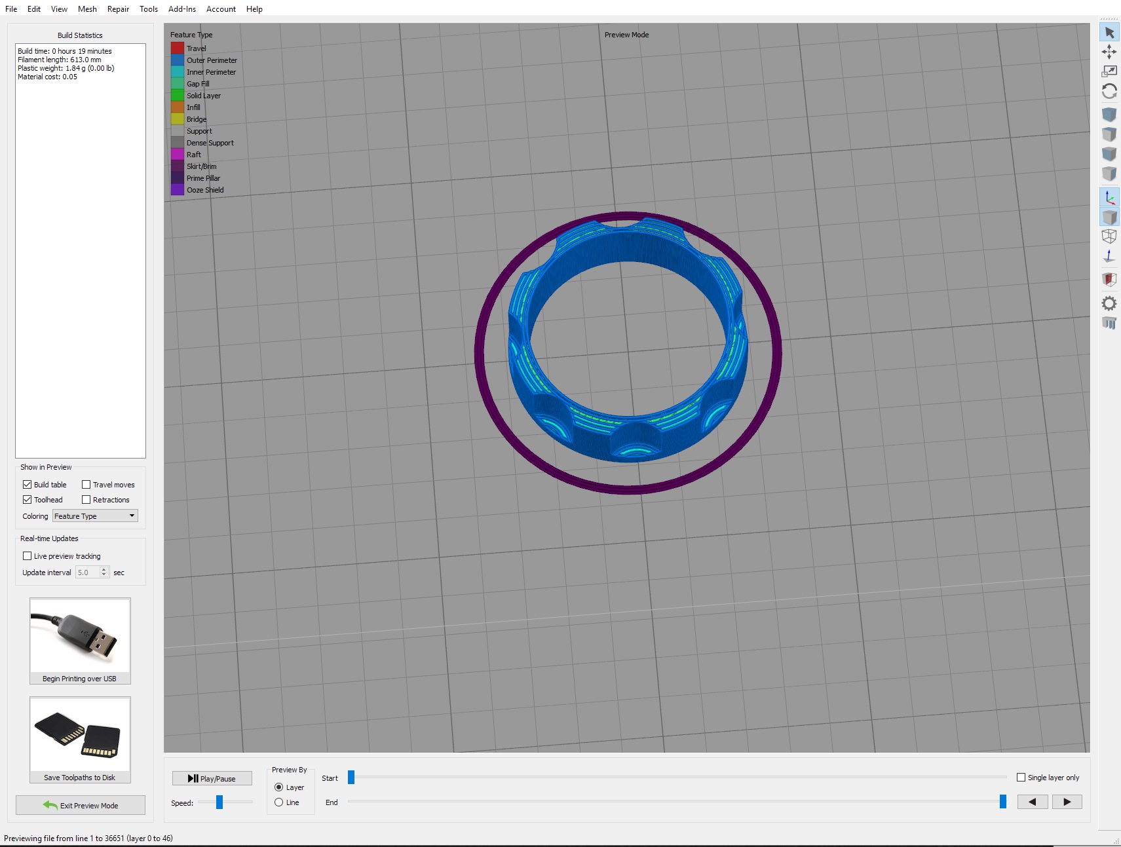Uncheck the Build table checkbox
The width and height of the screenshot is (1121, 847).
[27, 485]
